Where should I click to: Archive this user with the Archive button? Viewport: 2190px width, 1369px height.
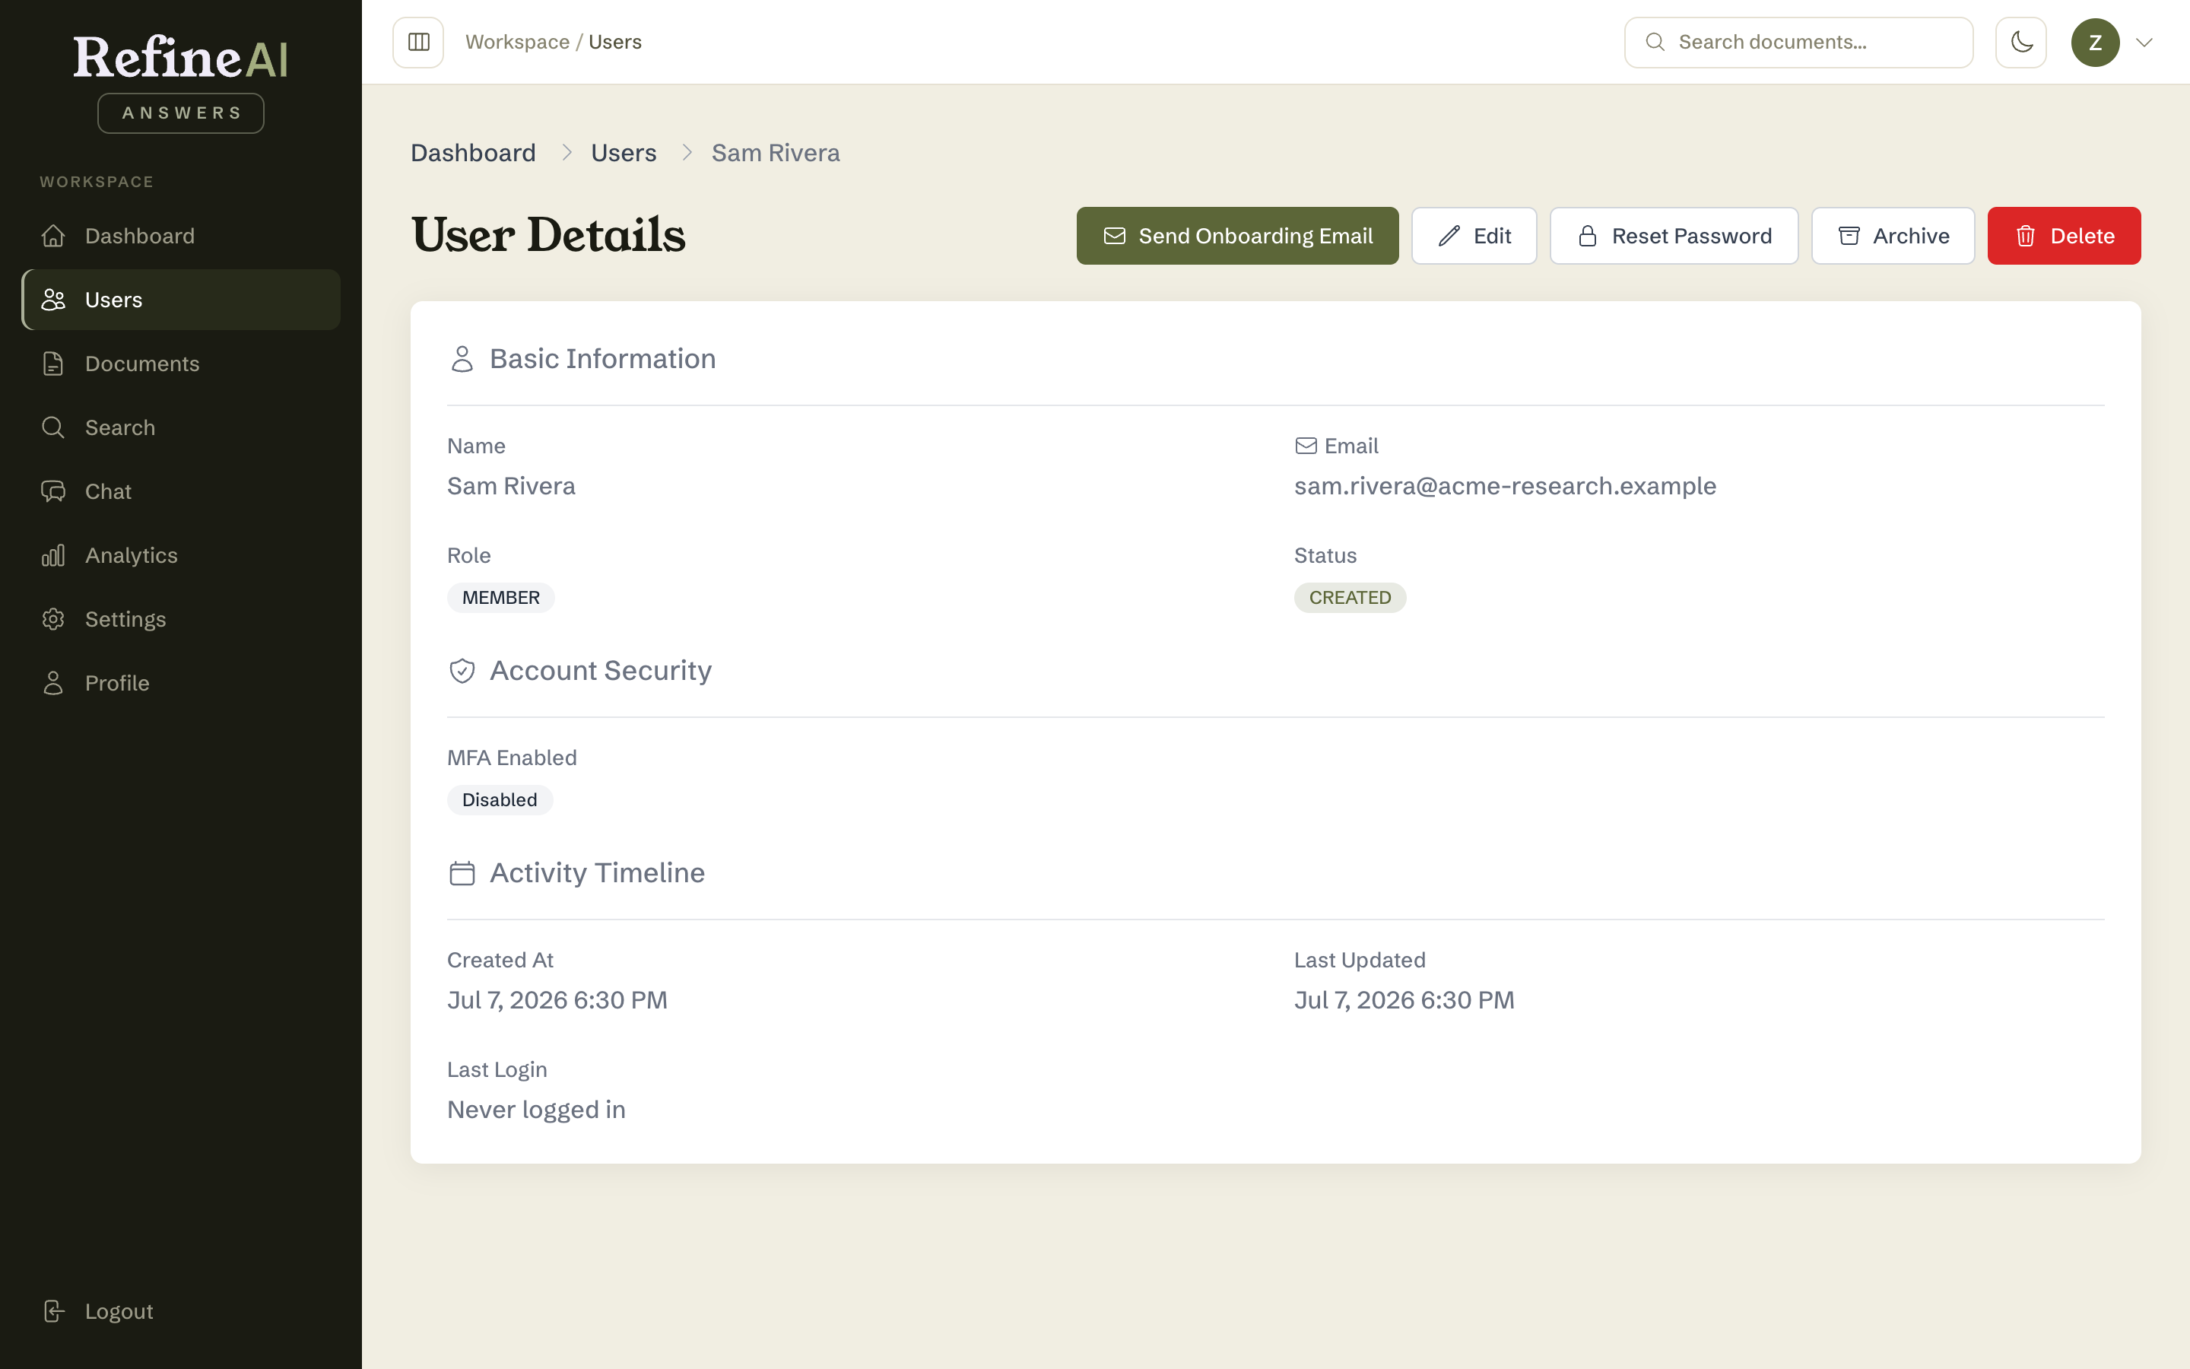click(x=1893, y=236)
